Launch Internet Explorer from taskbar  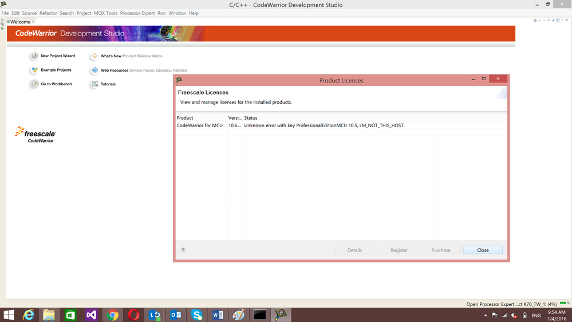click(29, 315)
